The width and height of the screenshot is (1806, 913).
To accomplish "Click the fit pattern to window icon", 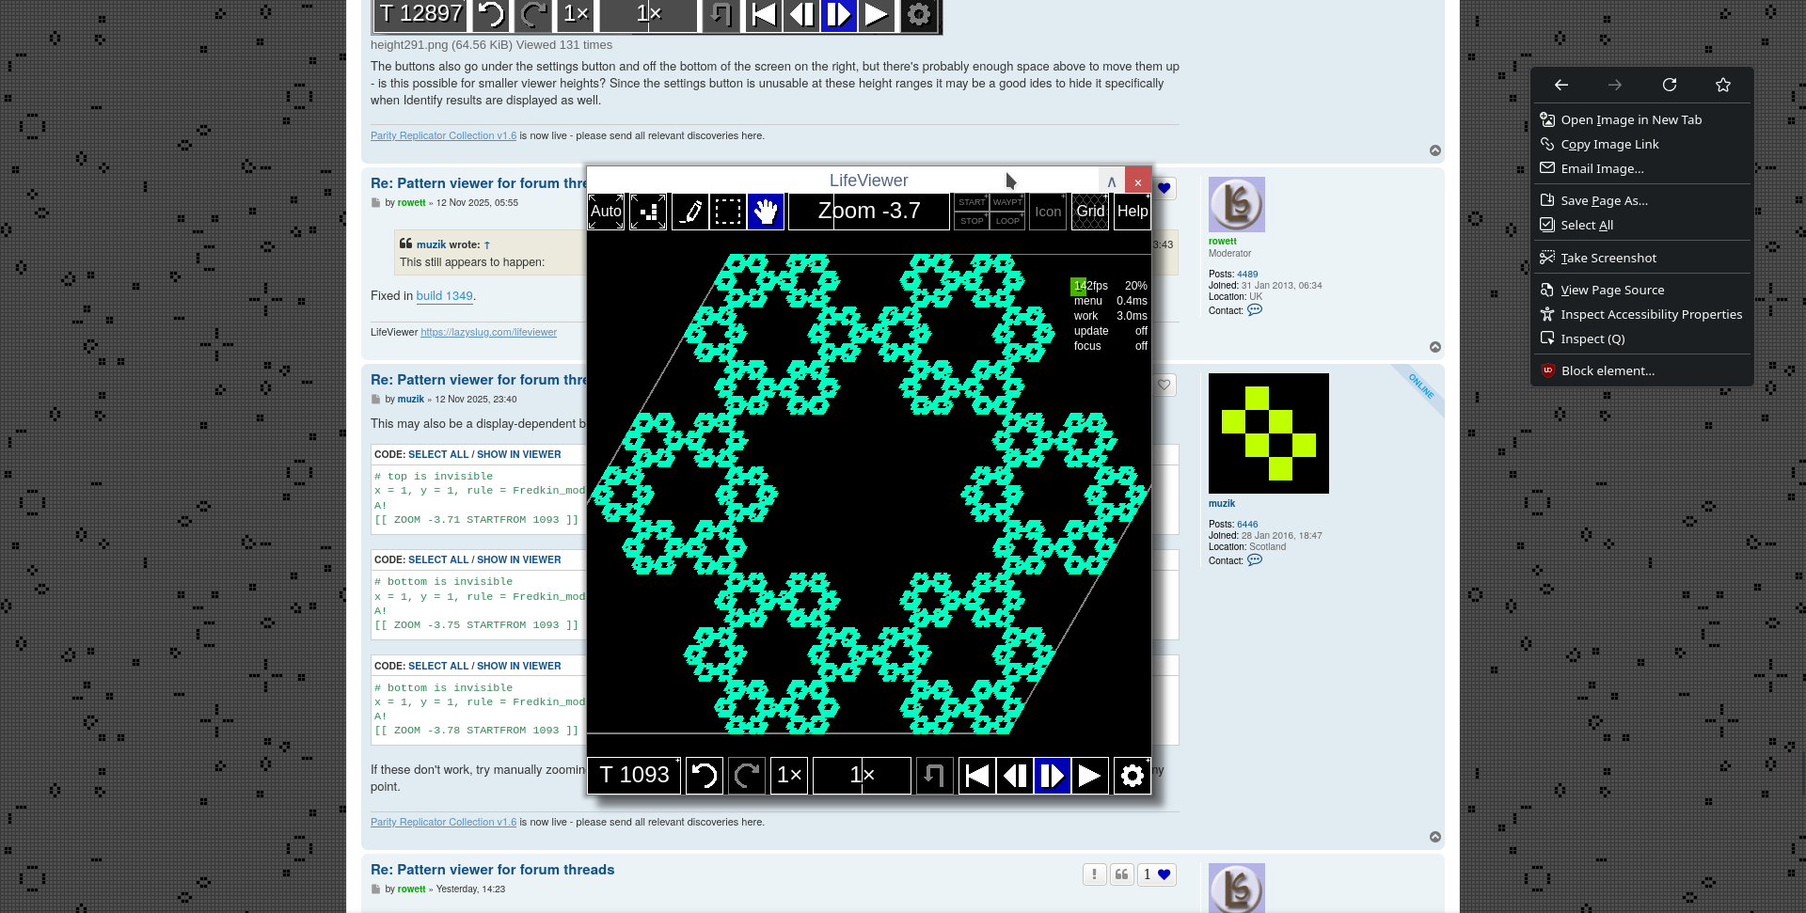I will point(648,212).
